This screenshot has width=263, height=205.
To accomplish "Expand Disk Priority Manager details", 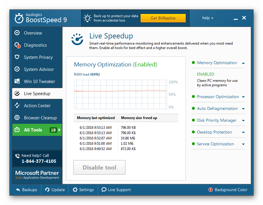I will [x=243, y=121].
